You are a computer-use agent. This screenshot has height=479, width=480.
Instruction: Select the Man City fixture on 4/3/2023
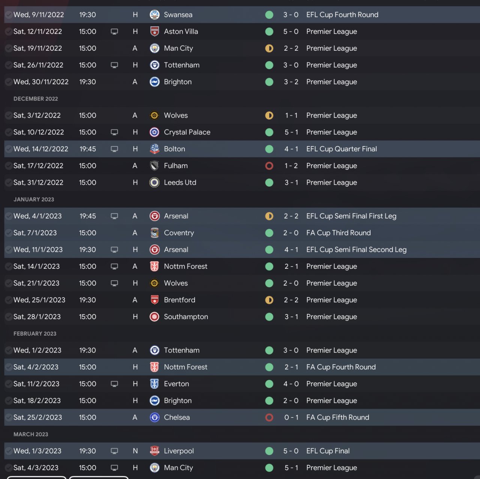[242, 468]
